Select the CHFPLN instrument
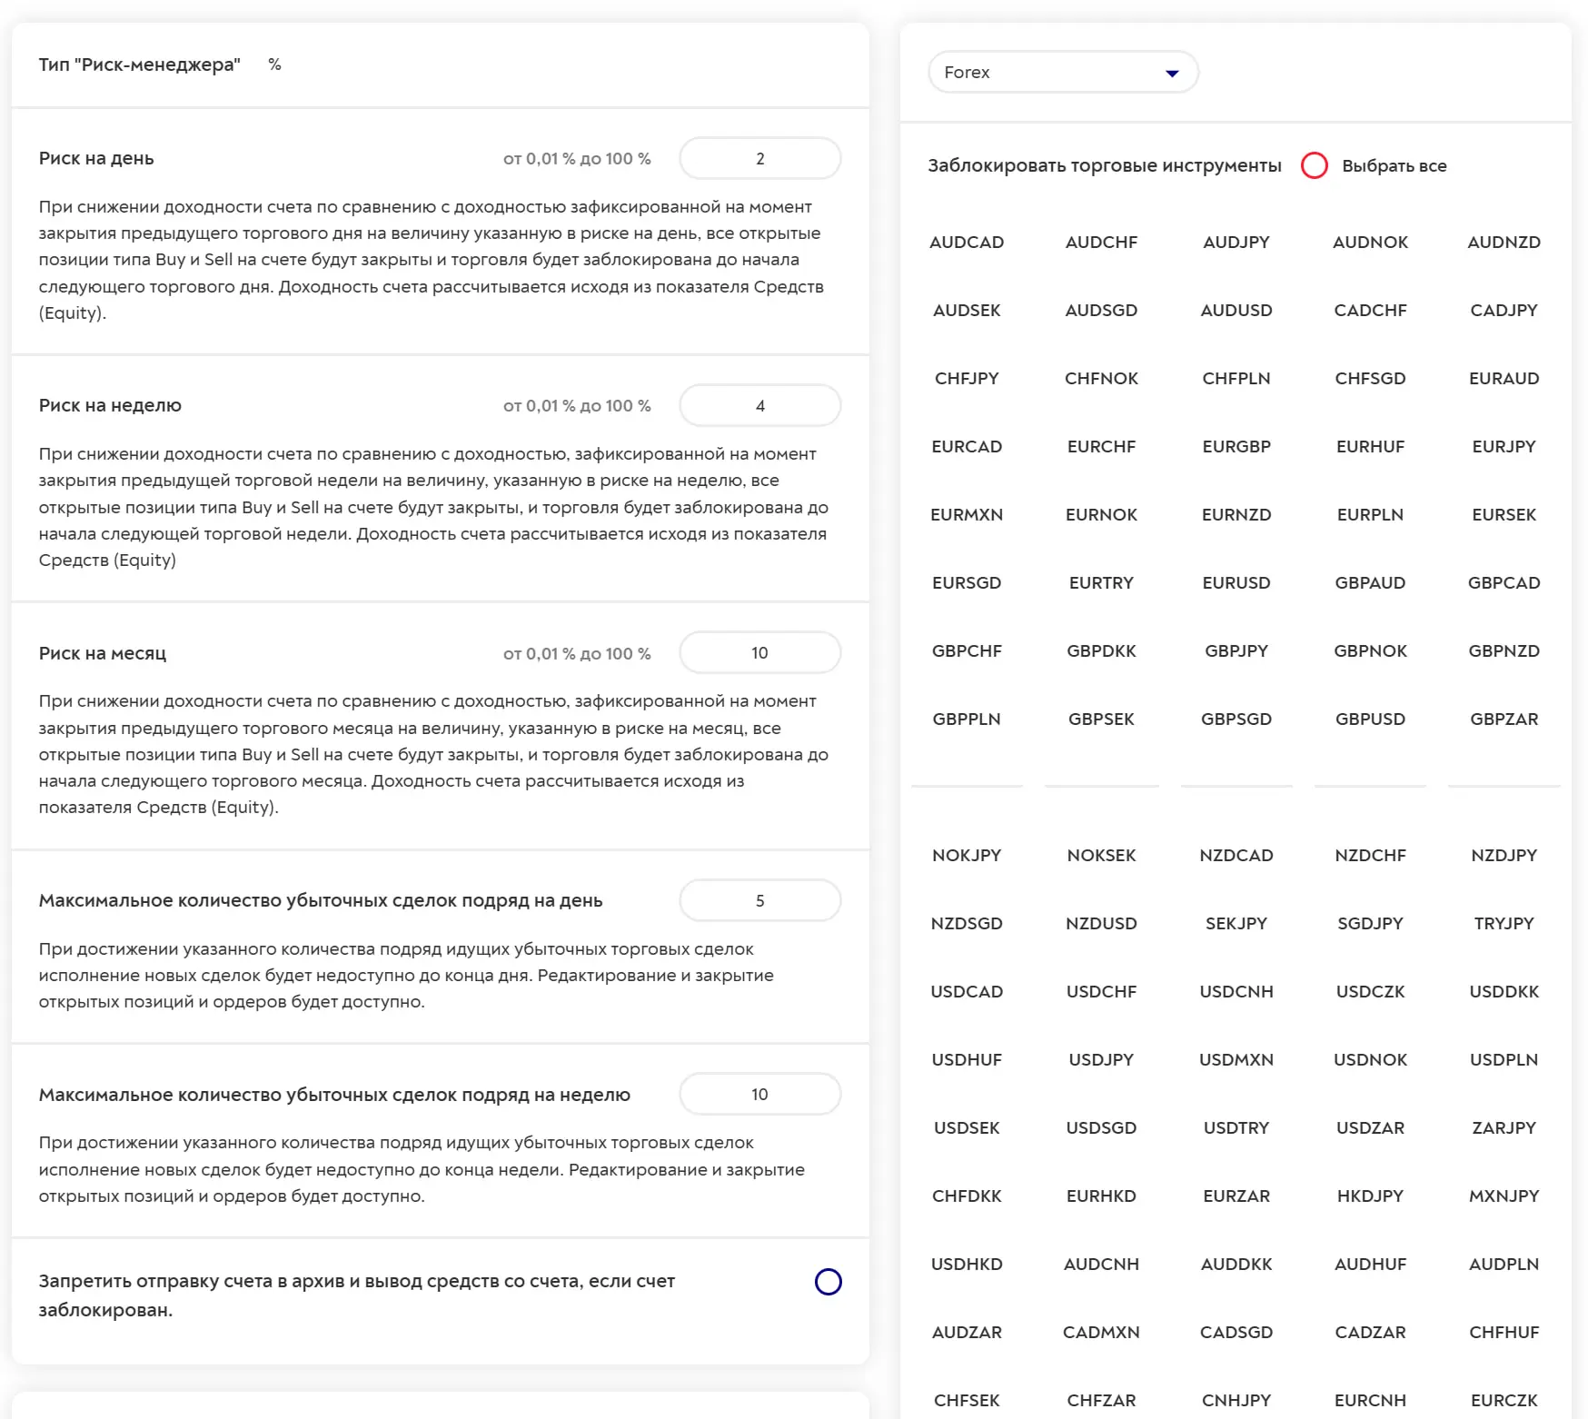 [x=1236, y=378]
